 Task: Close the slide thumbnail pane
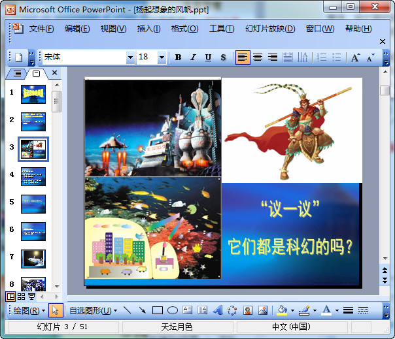(54, 73)
